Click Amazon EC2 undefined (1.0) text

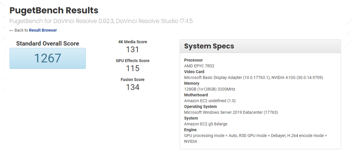point(210,101)
